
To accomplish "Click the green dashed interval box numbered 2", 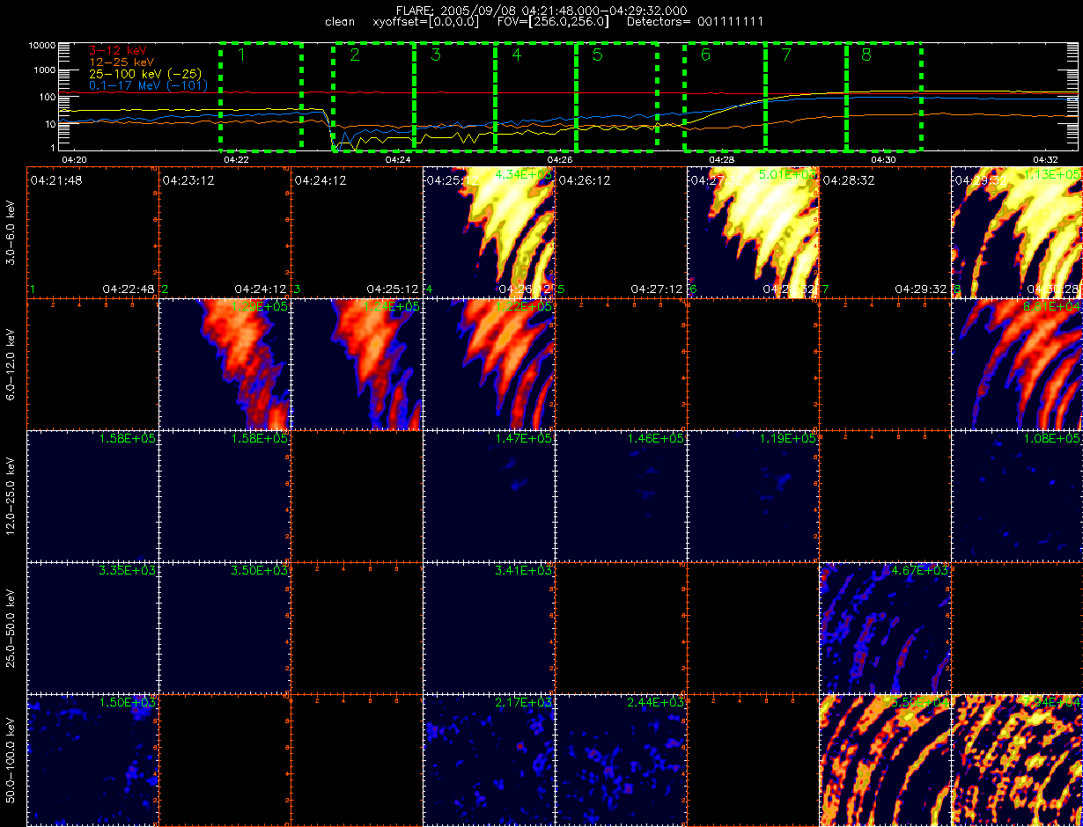I will (x=373, y=96).
